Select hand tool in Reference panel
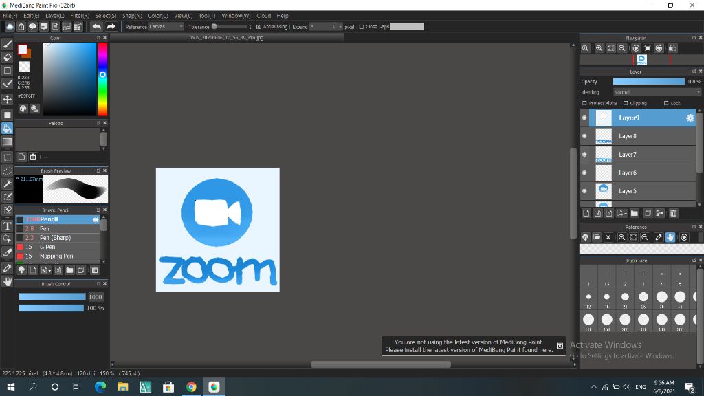 [x=670, y=237]
